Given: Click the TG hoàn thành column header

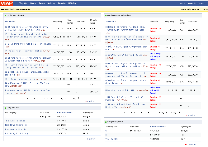Looking at the screenshot, I should pyautogui.click(x=93, y=22).
